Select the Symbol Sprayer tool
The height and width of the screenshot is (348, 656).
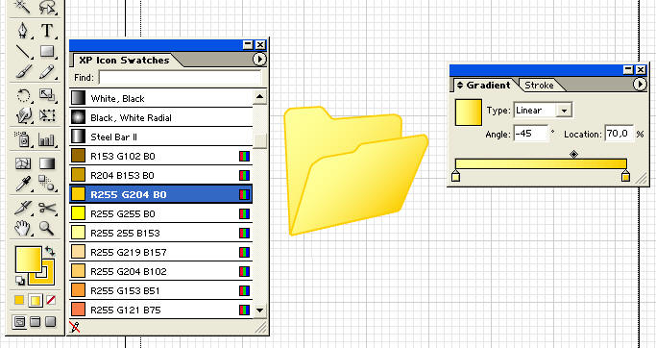(x=23, y=139)
